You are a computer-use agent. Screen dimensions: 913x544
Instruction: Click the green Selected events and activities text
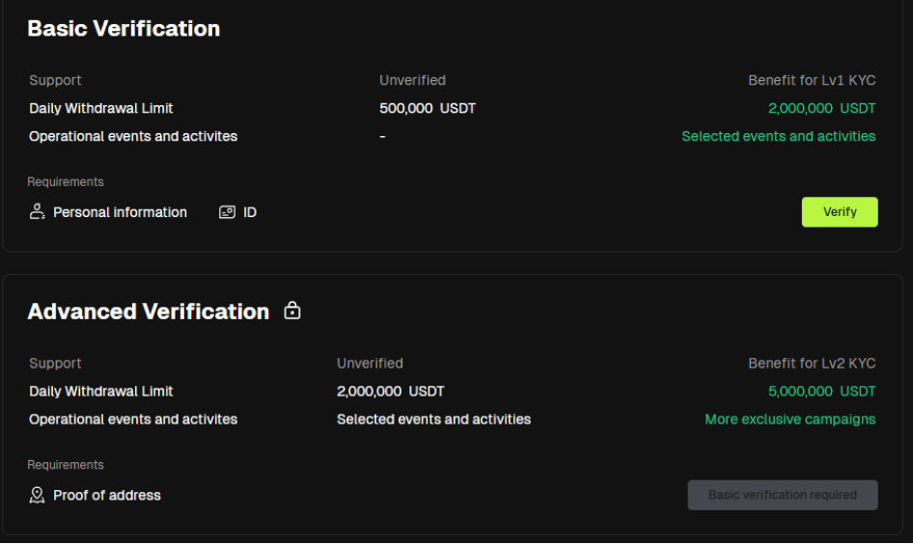point(779,136)
